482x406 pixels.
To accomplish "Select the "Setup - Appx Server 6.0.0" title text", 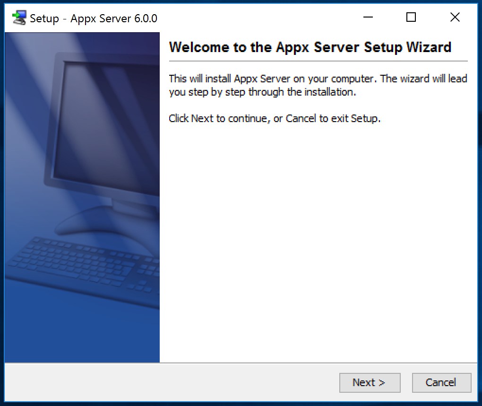I will tap(94, 18).
